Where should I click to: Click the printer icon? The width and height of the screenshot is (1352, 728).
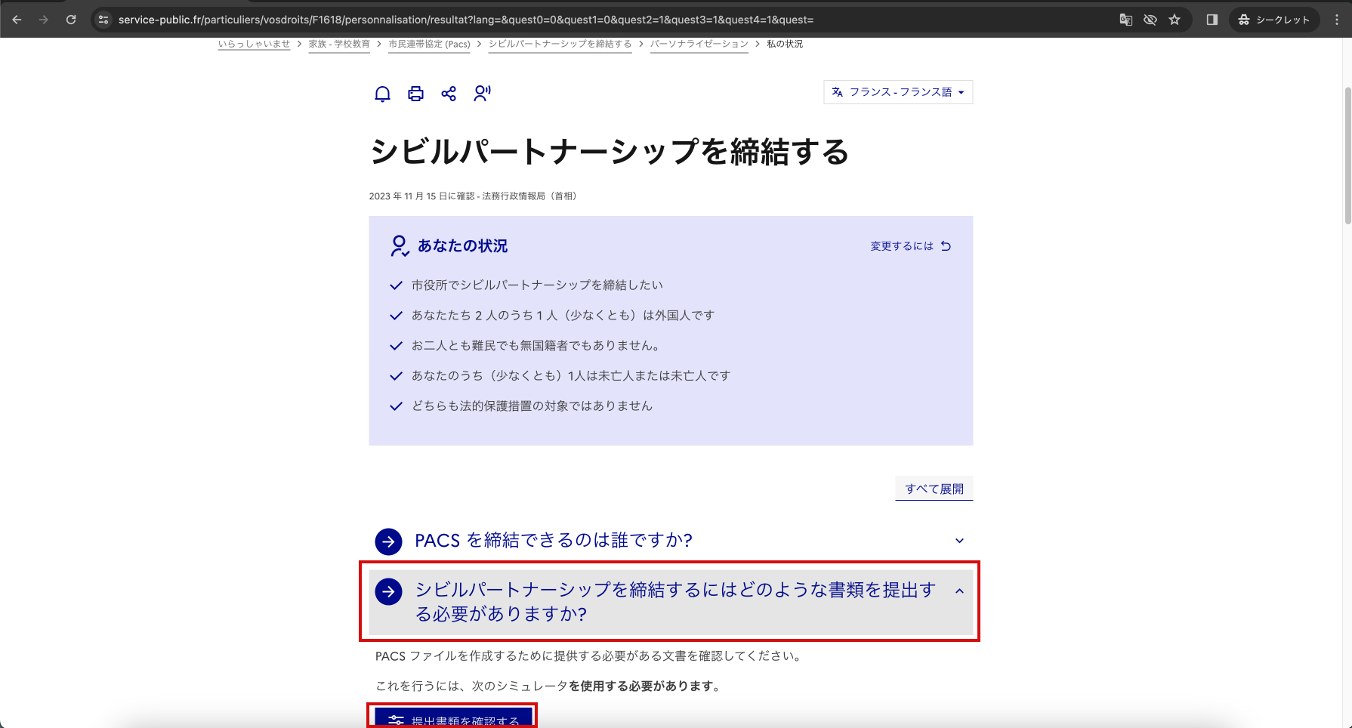pos(415,94)
